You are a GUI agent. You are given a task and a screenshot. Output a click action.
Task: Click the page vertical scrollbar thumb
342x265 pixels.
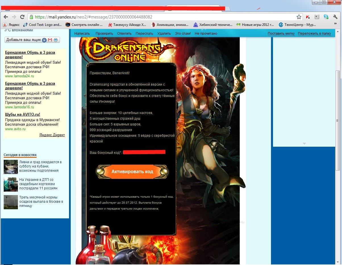click(338, 121)
